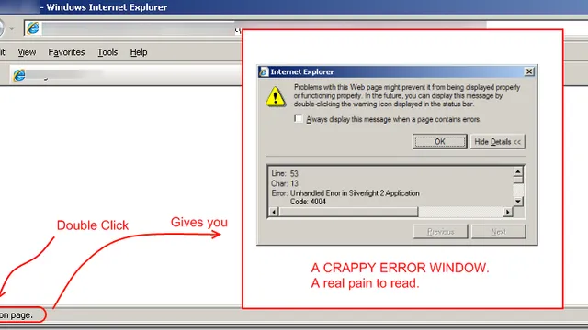The height and width of the screenshot is (330, 588).
Task: Click the IE page icon on the tab
Action: 19,75
